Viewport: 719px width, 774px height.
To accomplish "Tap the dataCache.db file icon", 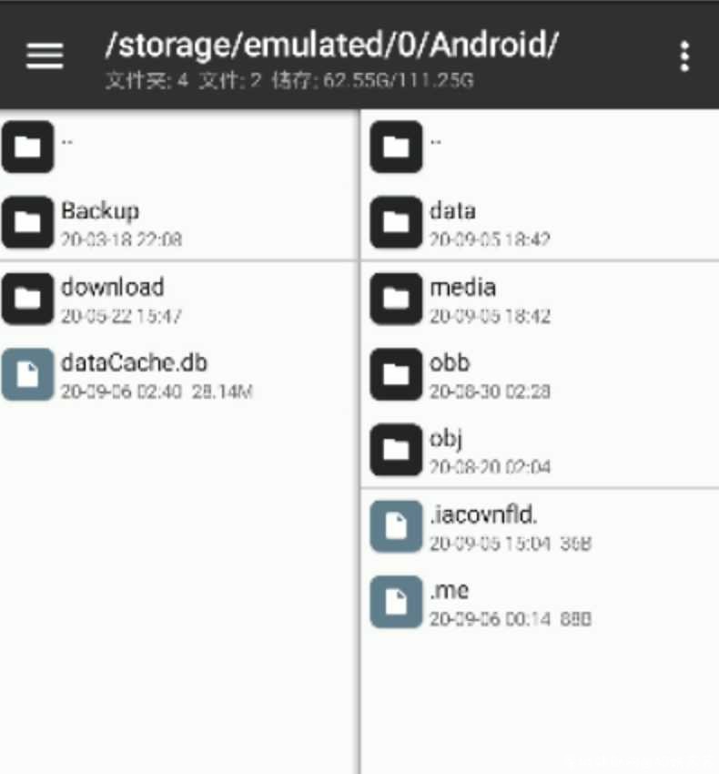I will pyautogui.click(x=27, y=374).
